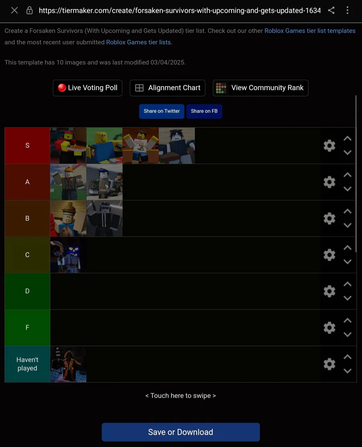Move the Haven't played row down
This screenshot has width=362, height=447.
point(348,371)
